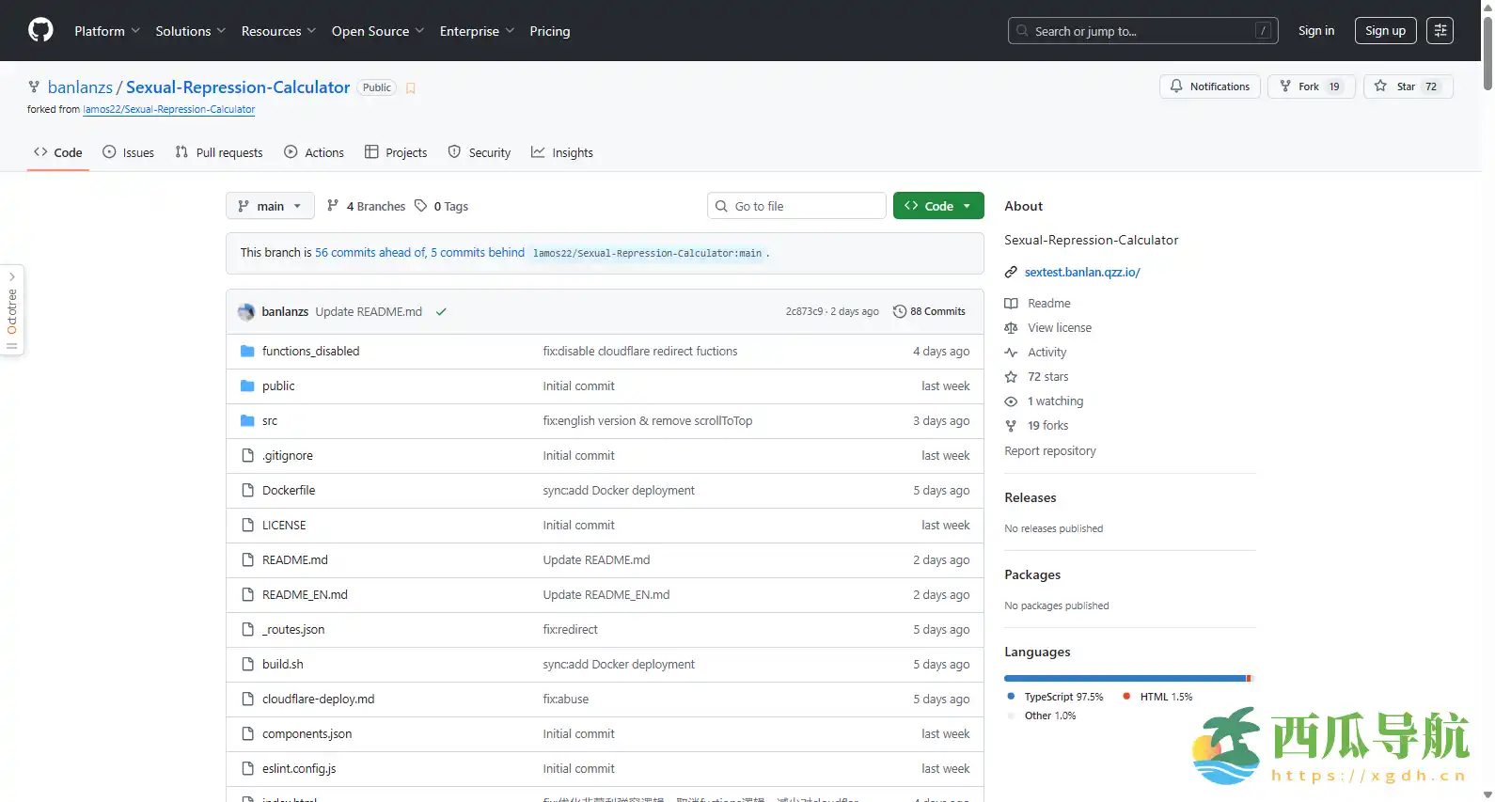Screen dimensions: 1495x802
Task: Click the RSS feed icon beside Public badge
Action: coord(411,88)
